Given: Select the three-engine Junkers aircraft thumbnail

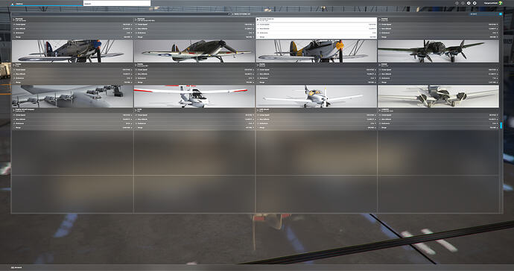Looking at the screenshot, I should [438, 96].
